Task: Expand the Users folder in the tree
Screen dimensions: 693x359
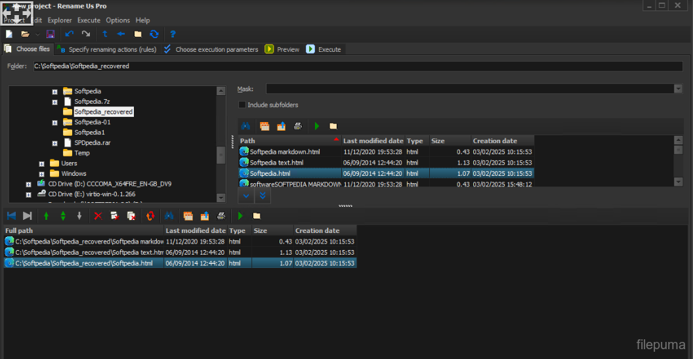Action: coord(42,163)
